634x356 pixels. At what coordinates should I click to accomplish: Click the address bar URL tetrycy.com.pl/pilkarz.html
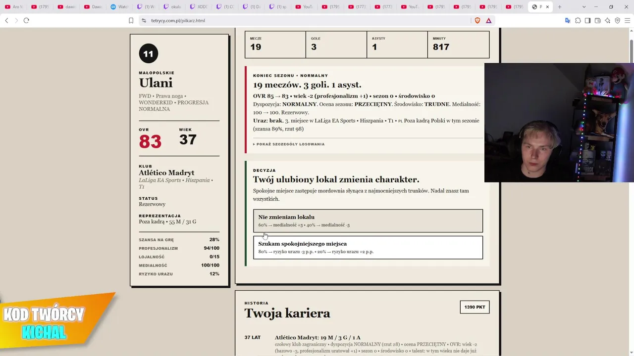(x=178, y=20)
